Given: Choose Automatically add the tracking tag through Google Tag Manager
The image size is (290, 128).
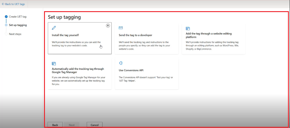Looking at the screenshot, I should click(78, 70).
